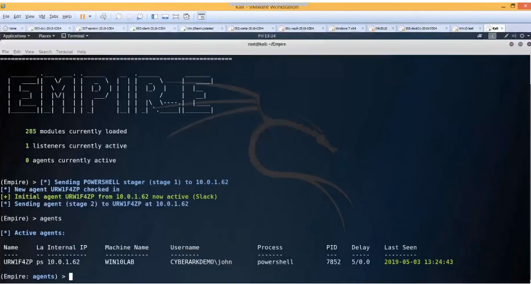Revert the VM to its previous snapshot
This screenshot has width=531, height=284.
(129, 16)
